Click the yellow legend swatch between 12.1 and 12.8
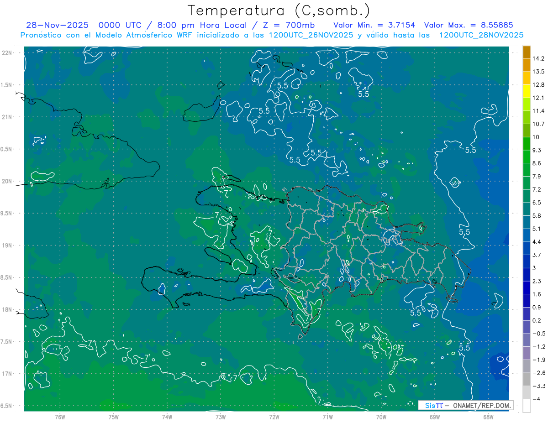The height and width of the screenshot is (423, 548). 527,91
